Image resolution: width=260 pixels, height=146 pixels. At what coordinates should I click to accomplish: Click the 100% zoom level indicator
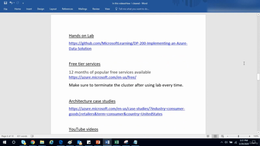point(256,136)
